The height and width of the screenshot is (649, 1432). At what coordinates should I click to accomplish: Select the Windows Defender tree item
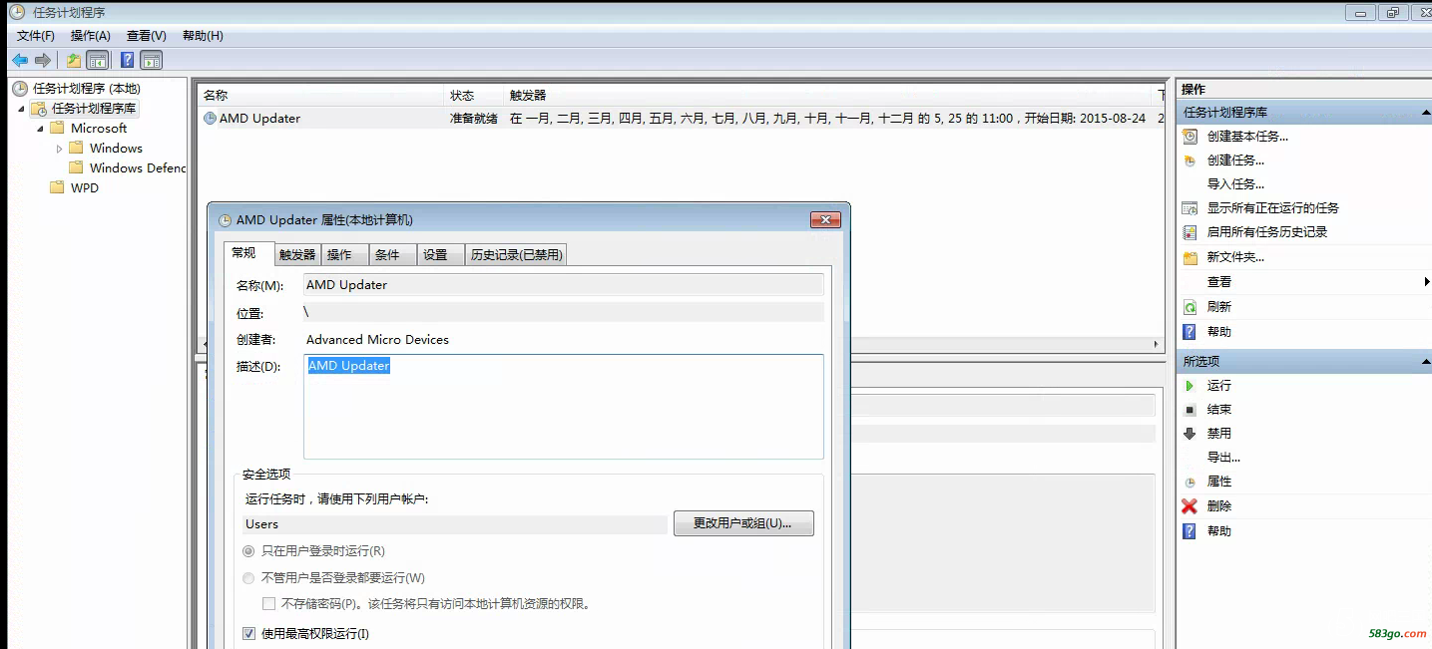pos(138,168)
